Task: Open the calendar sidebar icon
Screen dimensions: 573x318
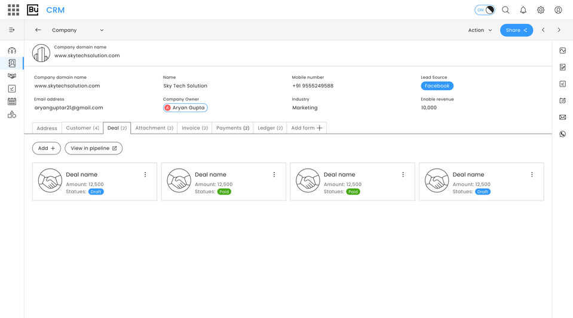Action: (x=12, y=101)
